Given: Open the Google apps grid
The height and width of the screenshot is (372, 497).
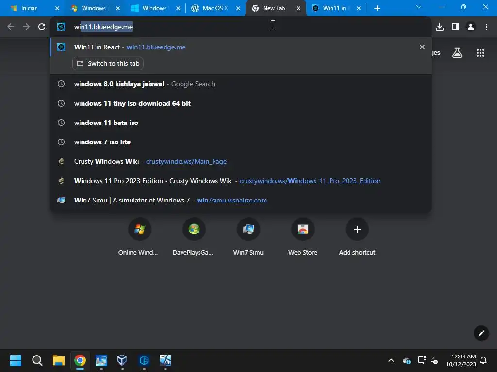Looking at the screenshot, I should pyautogui.click(x=480, y=53).
